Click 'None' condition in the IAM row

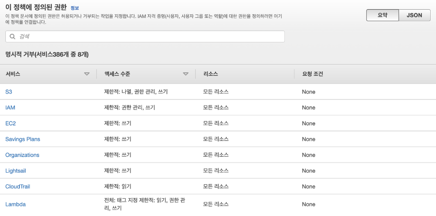(309, 108)
